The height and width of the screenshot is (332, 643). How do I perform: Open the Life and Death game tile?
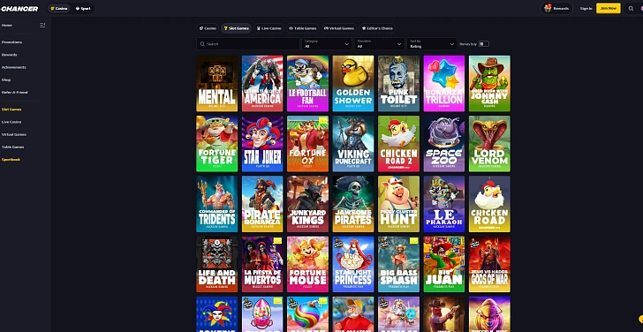(x=217, y=264)
